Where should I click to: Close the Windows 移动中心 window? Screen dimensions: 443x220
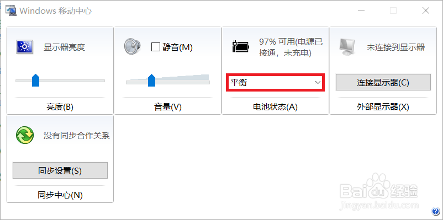coord(426,10)
